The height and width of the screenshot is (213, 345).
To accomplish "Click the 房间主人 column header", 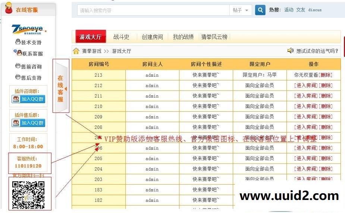I will point(152,64).
